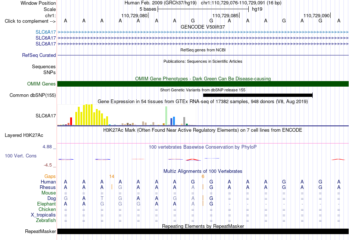Click 'Multiz Alignments of 100 Vertebrates' title
This screenshot has height=240, width=349.
pyautogui.click(x=203, y=171)
